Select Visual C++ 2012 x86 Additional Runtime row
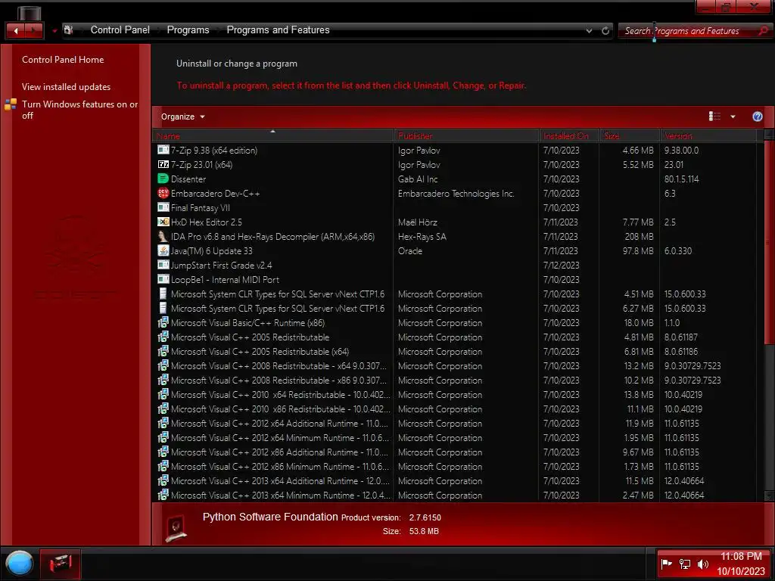 pos(458,452)
